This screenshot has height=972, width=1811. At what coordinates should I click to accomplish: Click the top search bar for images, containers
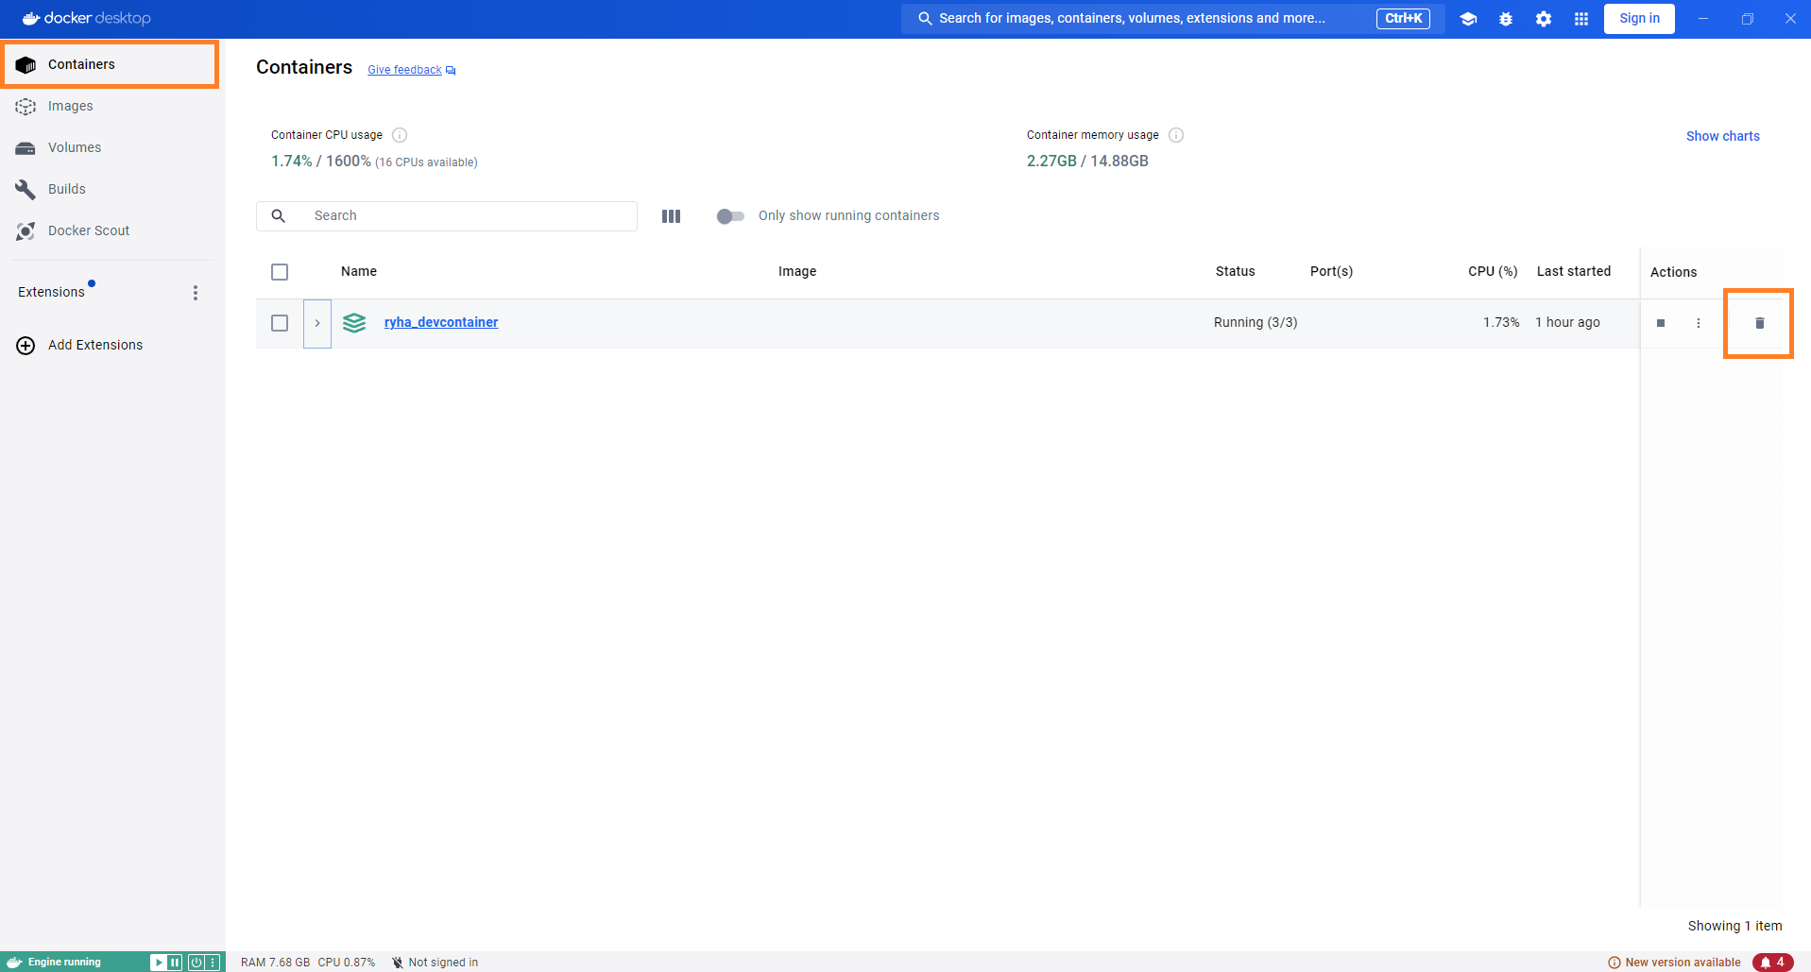(x=1172, y=18)
